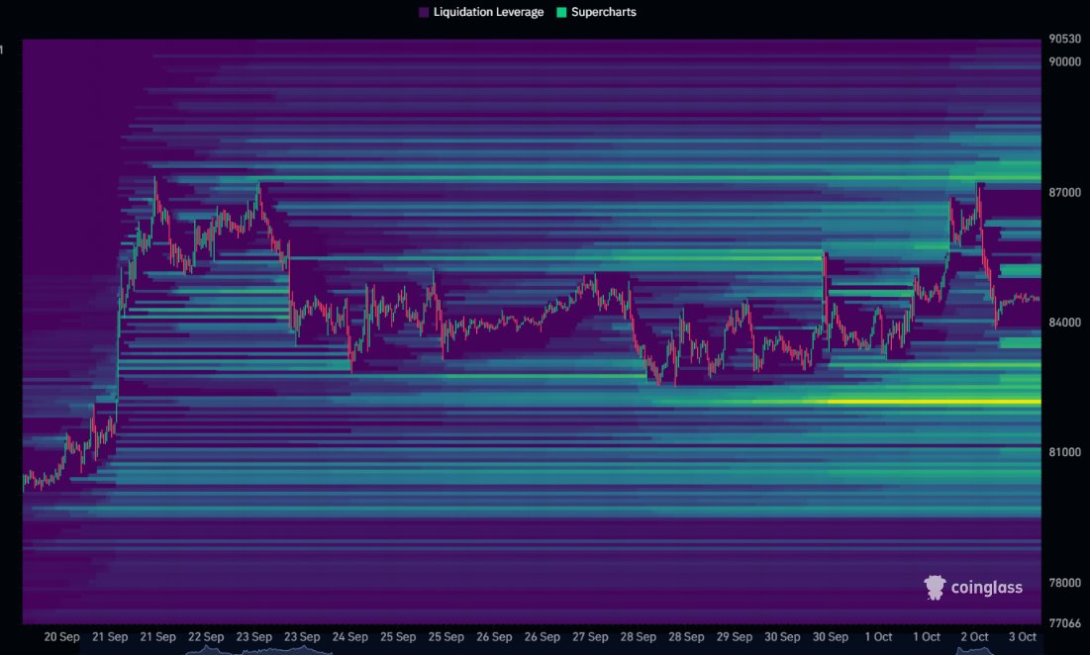Click the 20 Sep date label
The image size is (1090, 655).
tap(61, 637)
